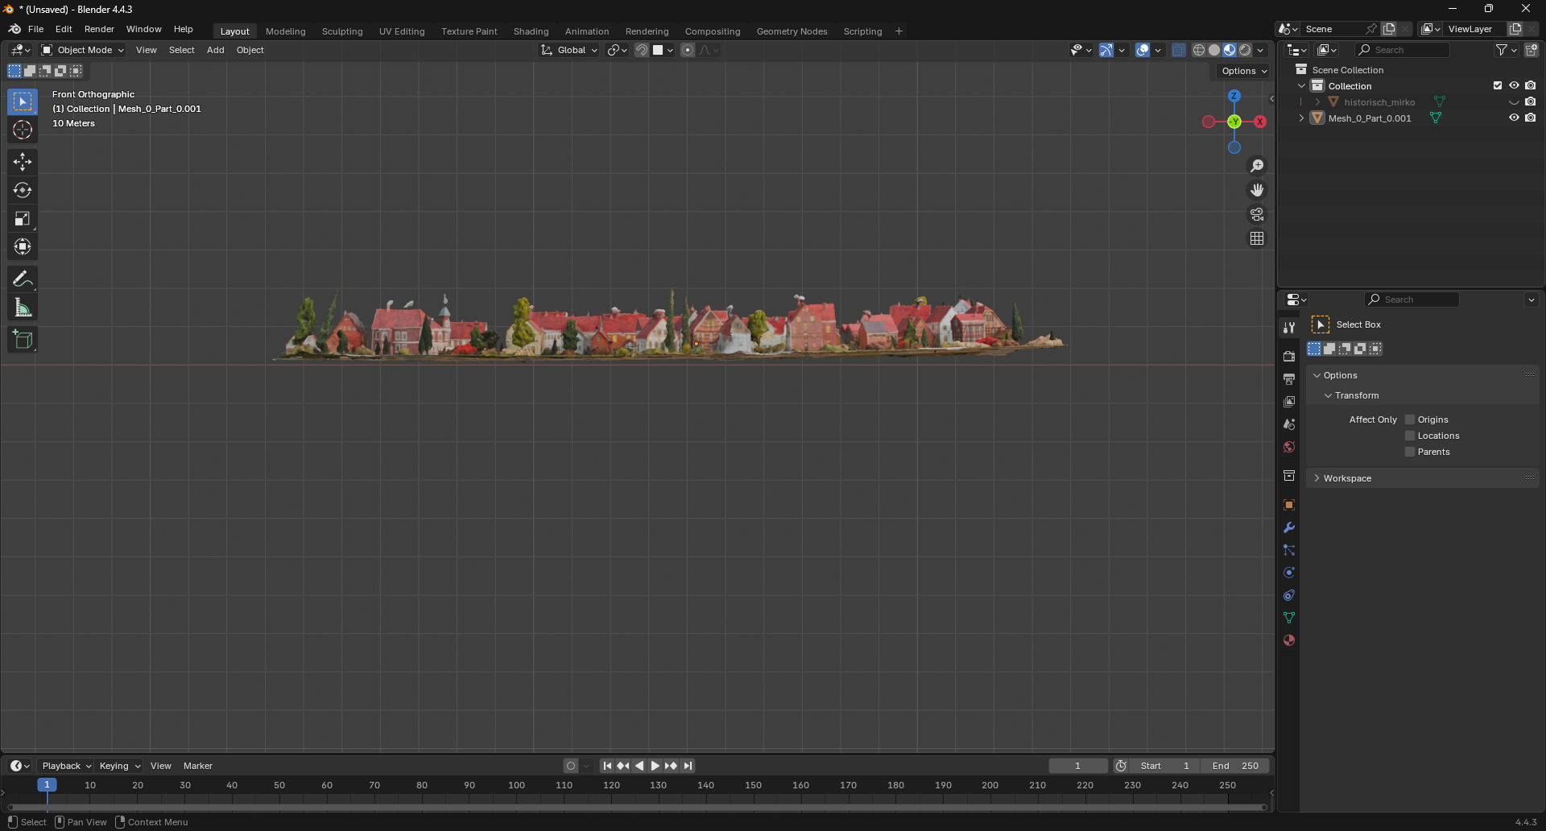Choose the Annotate pencil tool
1546x831 pixels.
(23, 279)
